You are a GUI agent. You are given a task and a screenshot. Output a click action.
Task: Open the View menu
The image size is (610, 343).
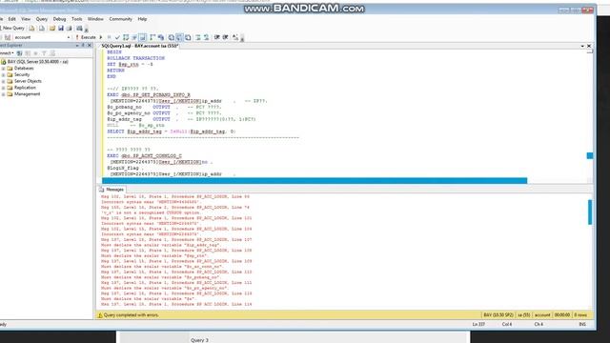[x=26, y=19]
